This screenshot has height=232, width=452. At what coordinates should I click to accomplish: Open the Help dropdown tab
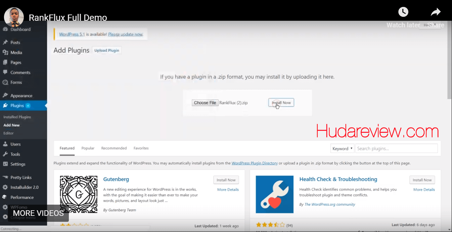coord(430,25)
